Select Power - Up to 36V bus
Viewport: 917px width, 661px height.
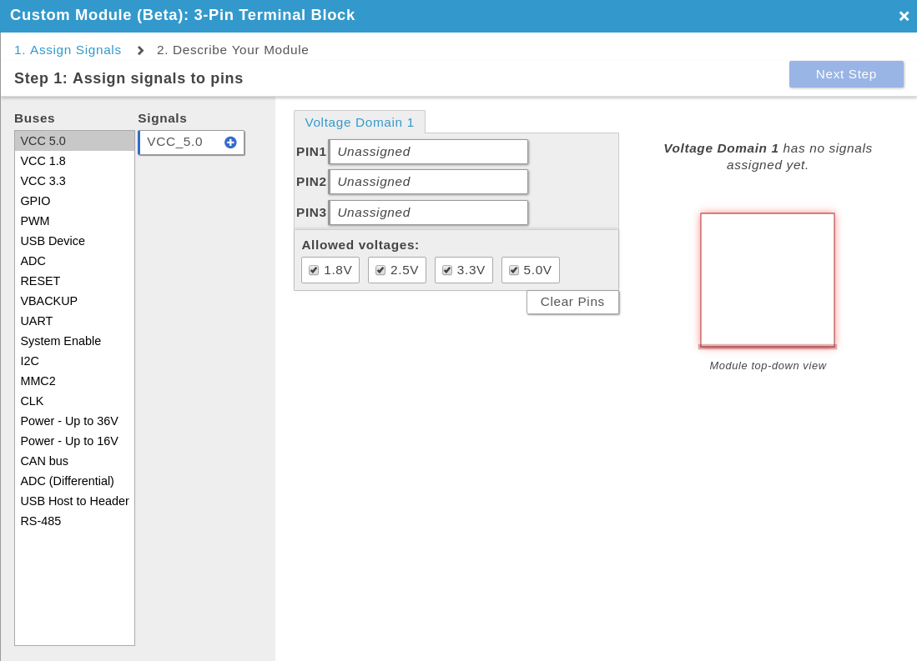[75, 421]
